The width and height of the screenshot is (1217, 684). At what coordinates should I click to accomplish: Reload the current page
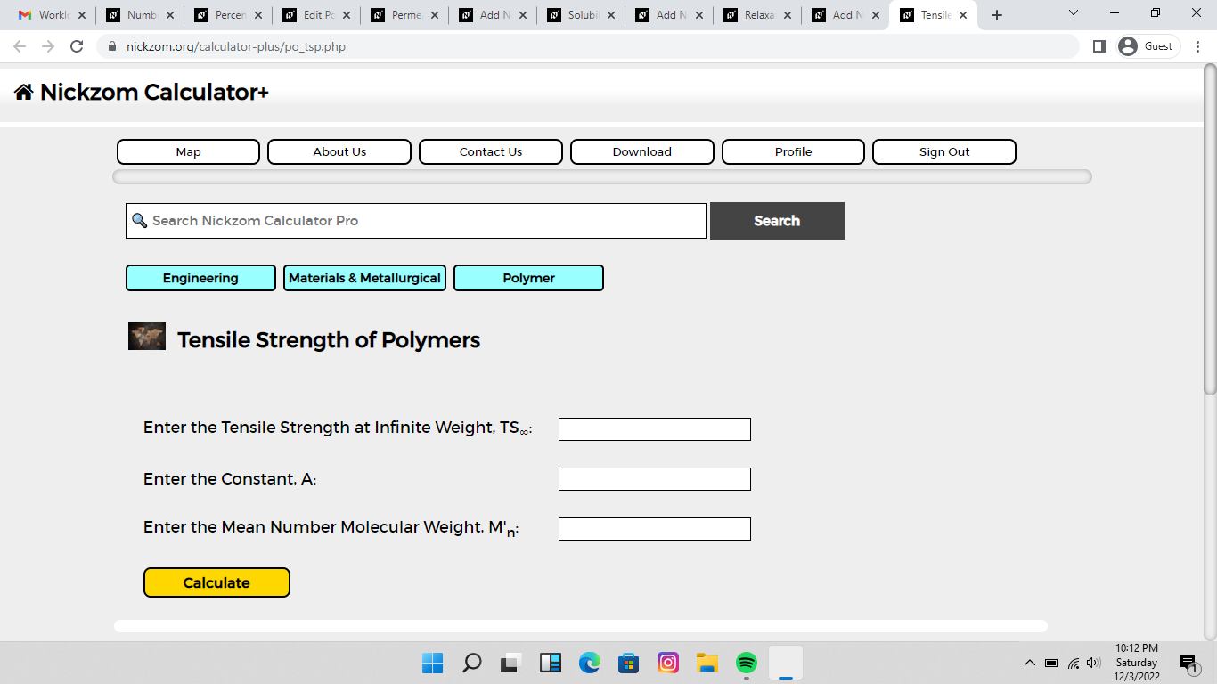(77, 46)
